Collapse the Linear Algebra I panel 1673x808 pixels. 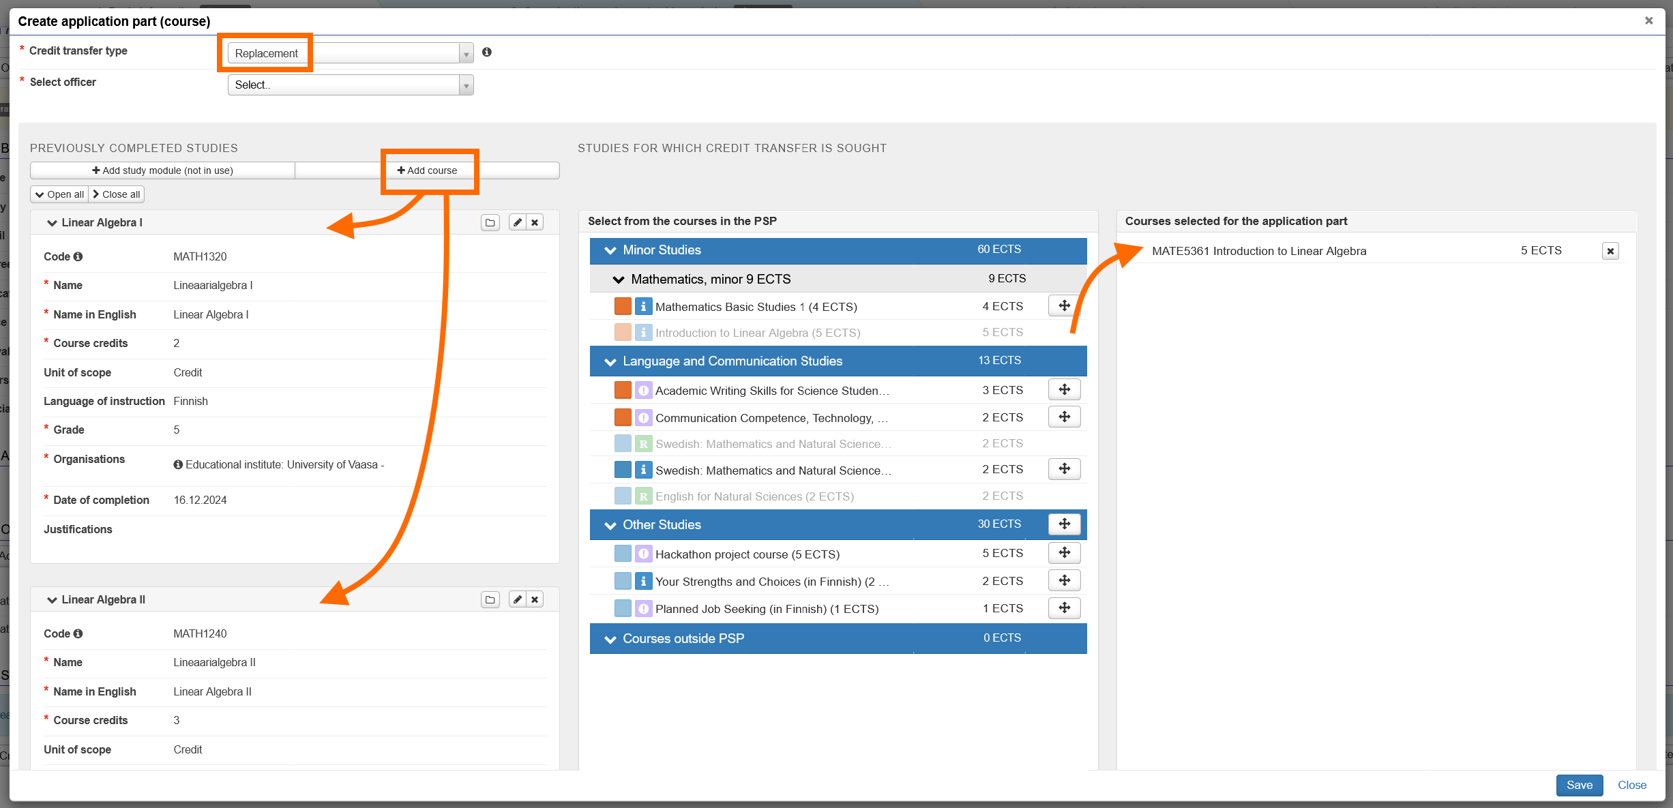[x=52, y=223]
